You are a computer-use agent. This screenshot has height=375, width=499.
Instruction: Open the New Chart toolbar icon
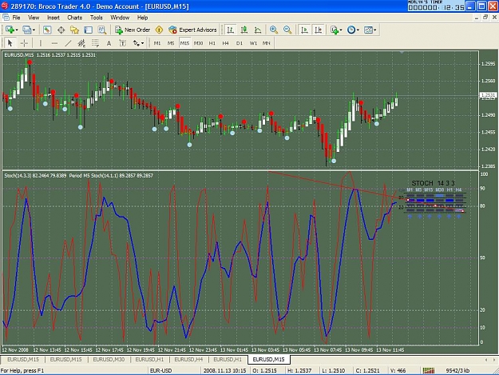pyautogui.click(x=10, y=30)
